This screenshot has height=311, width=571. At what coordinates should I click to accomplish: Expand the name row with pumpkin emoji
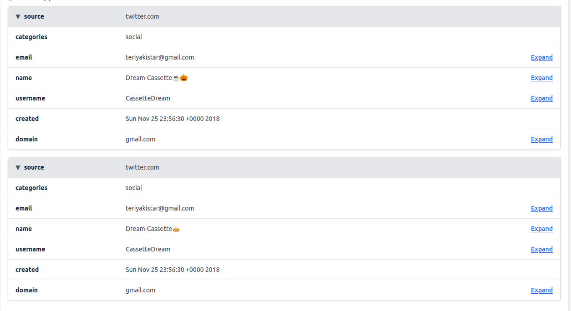click(541, 78)
